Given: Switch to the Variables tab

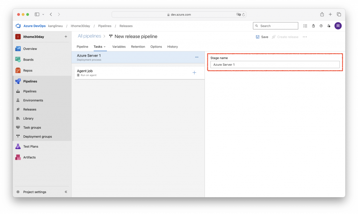Looking at the screenshot, I should 119,47.
